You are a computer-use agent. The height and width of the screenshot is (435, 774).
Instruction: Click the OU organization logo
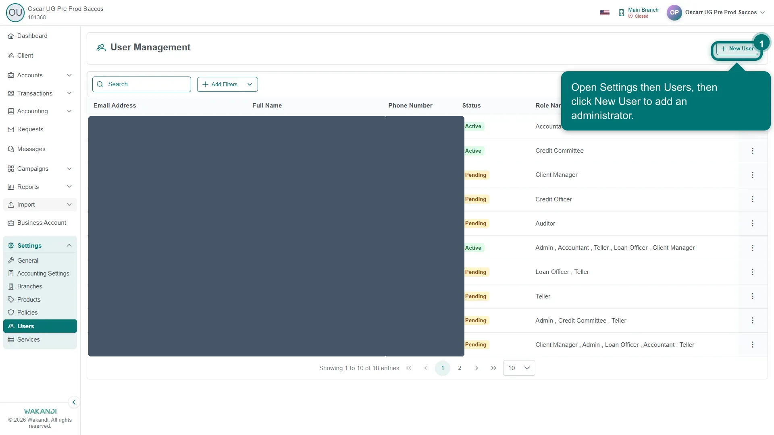(x=15, y=12)
